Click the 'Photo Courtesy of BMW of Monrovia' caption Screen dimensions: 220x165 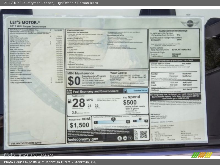[x=50, y=162]
